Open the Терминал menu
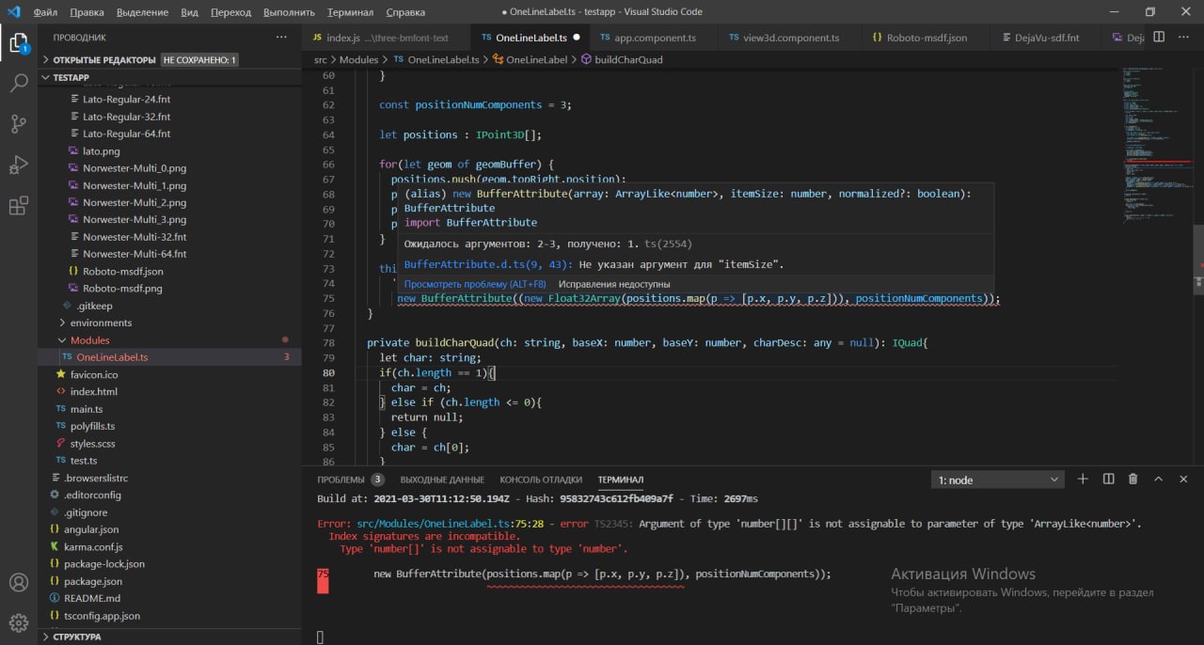The width and height of the screenshot is (1204, 645). click(350, 12)
